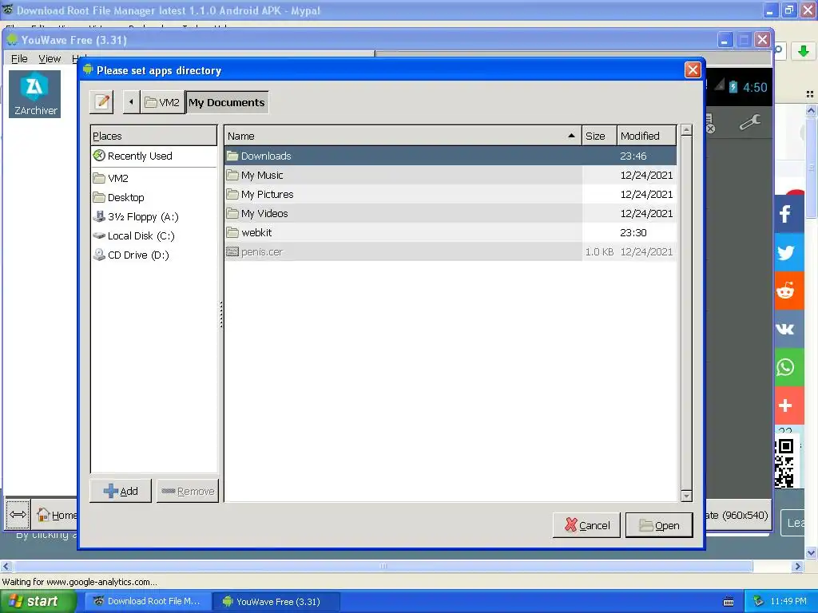Click the QR code image
This screenshot has width=818, height=613.
[784, 463]
